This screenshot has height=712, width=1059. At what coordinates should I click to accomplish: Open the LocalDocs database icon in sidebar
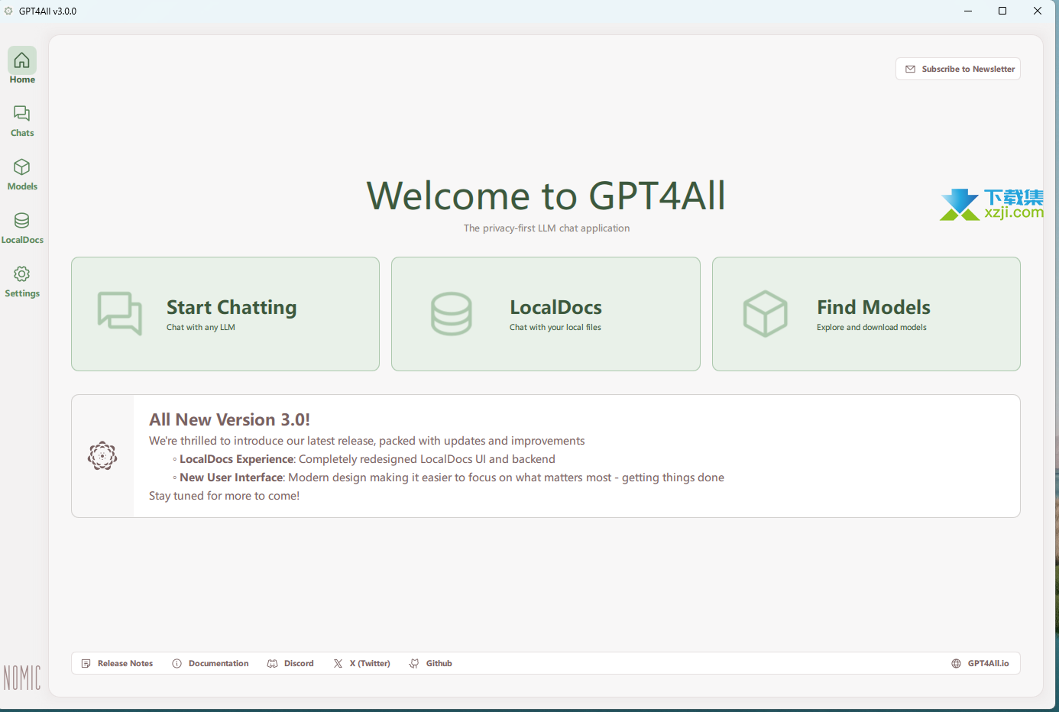coord(22,221)
